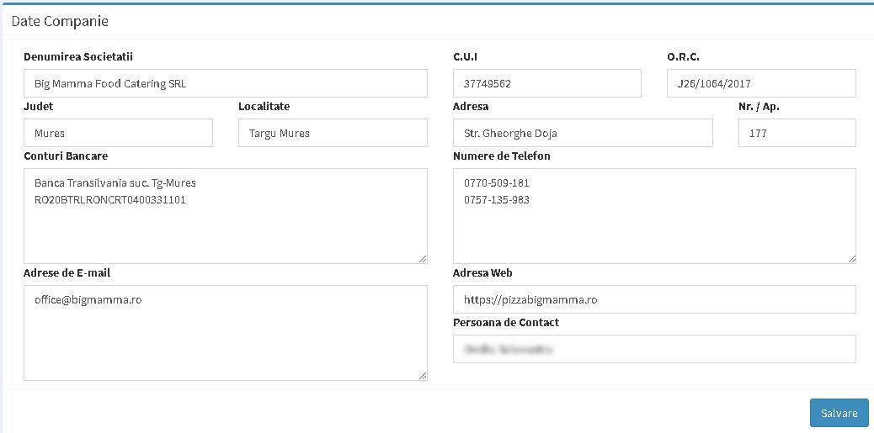Image resolution: width=874 pixels, height=433 pixels.
Task: Select the Nr. / Ap. field with 177
Action: [x=797, y=133]
